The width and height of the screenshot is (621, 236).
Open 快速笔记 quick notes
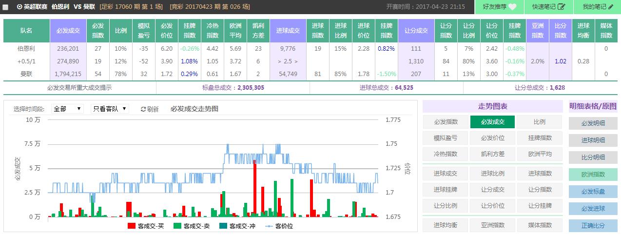coord(549,7)
